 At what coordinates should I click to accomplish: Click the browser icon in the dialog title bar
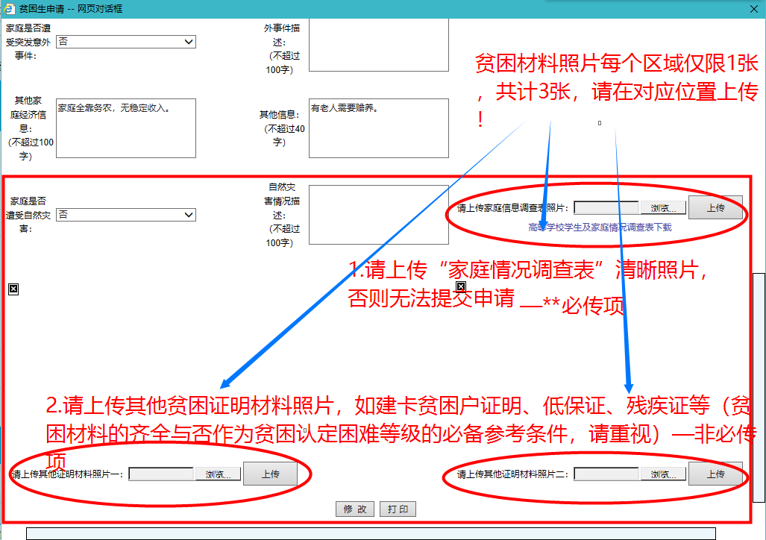[10, 9]
